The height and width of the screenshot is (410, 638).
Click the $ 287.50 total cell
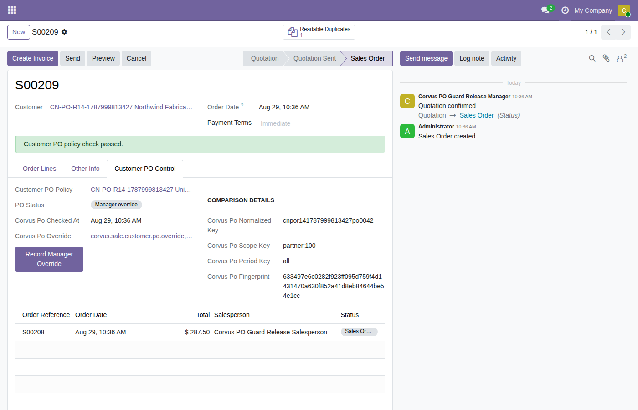[x=197, y=332]
